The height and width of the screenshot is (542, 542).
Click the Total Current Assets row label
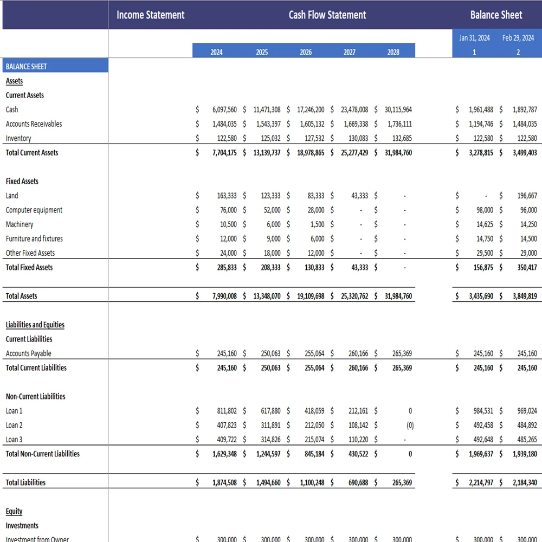point(32,152)
